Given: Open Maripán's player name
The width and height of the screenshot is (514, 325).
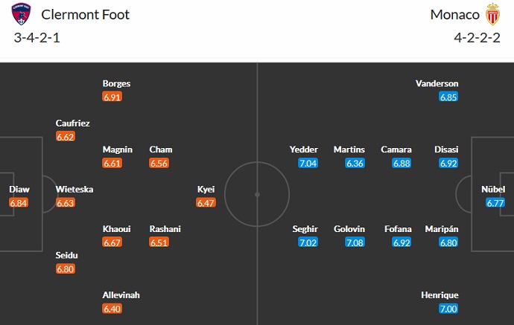Looking at the screenshot, I should [x=441, y=229].
